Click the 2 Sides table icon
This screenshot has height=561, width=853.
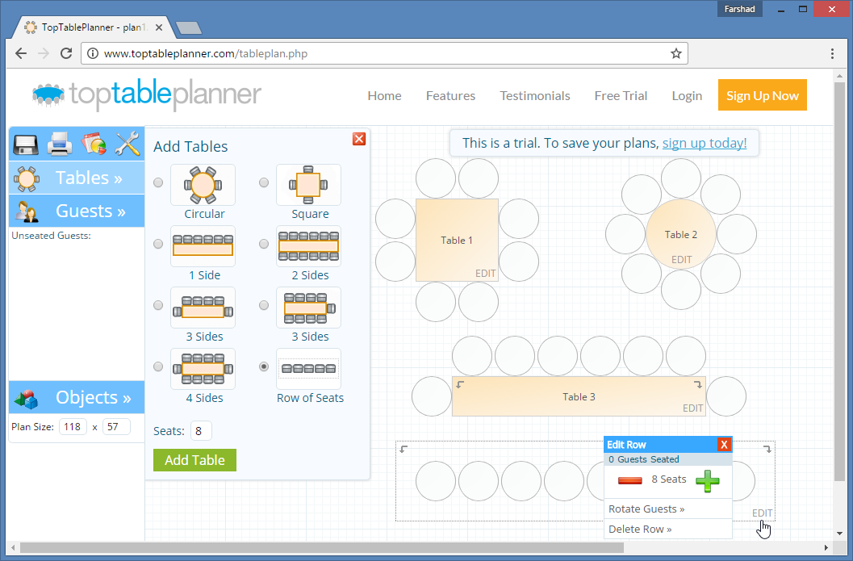308,246
